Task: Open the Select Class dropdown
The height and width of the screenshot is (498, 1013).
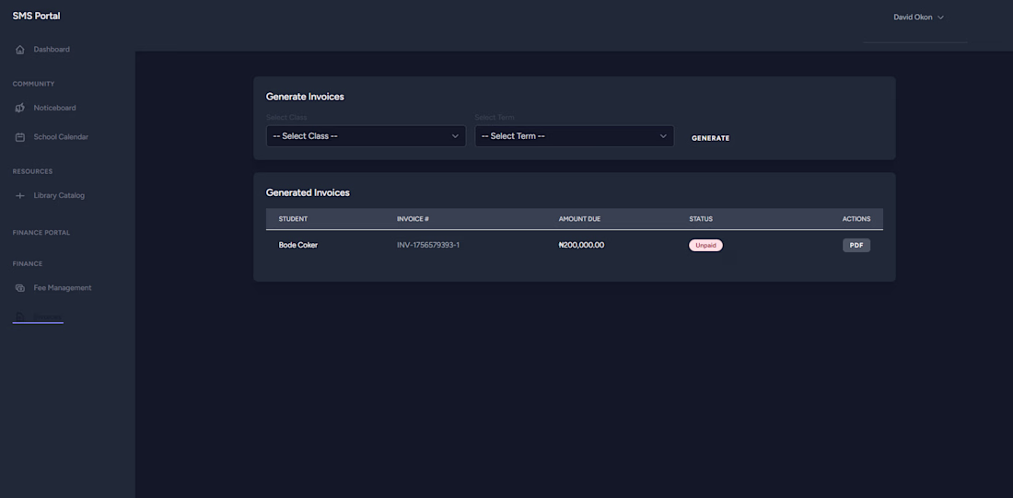Action: (x=366, y=136)
